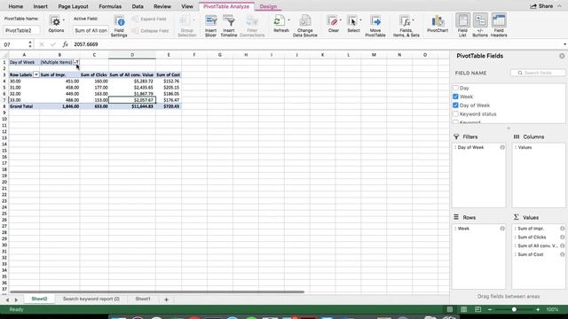Open the Row Labels filter dropdown

tap(35, 74)
